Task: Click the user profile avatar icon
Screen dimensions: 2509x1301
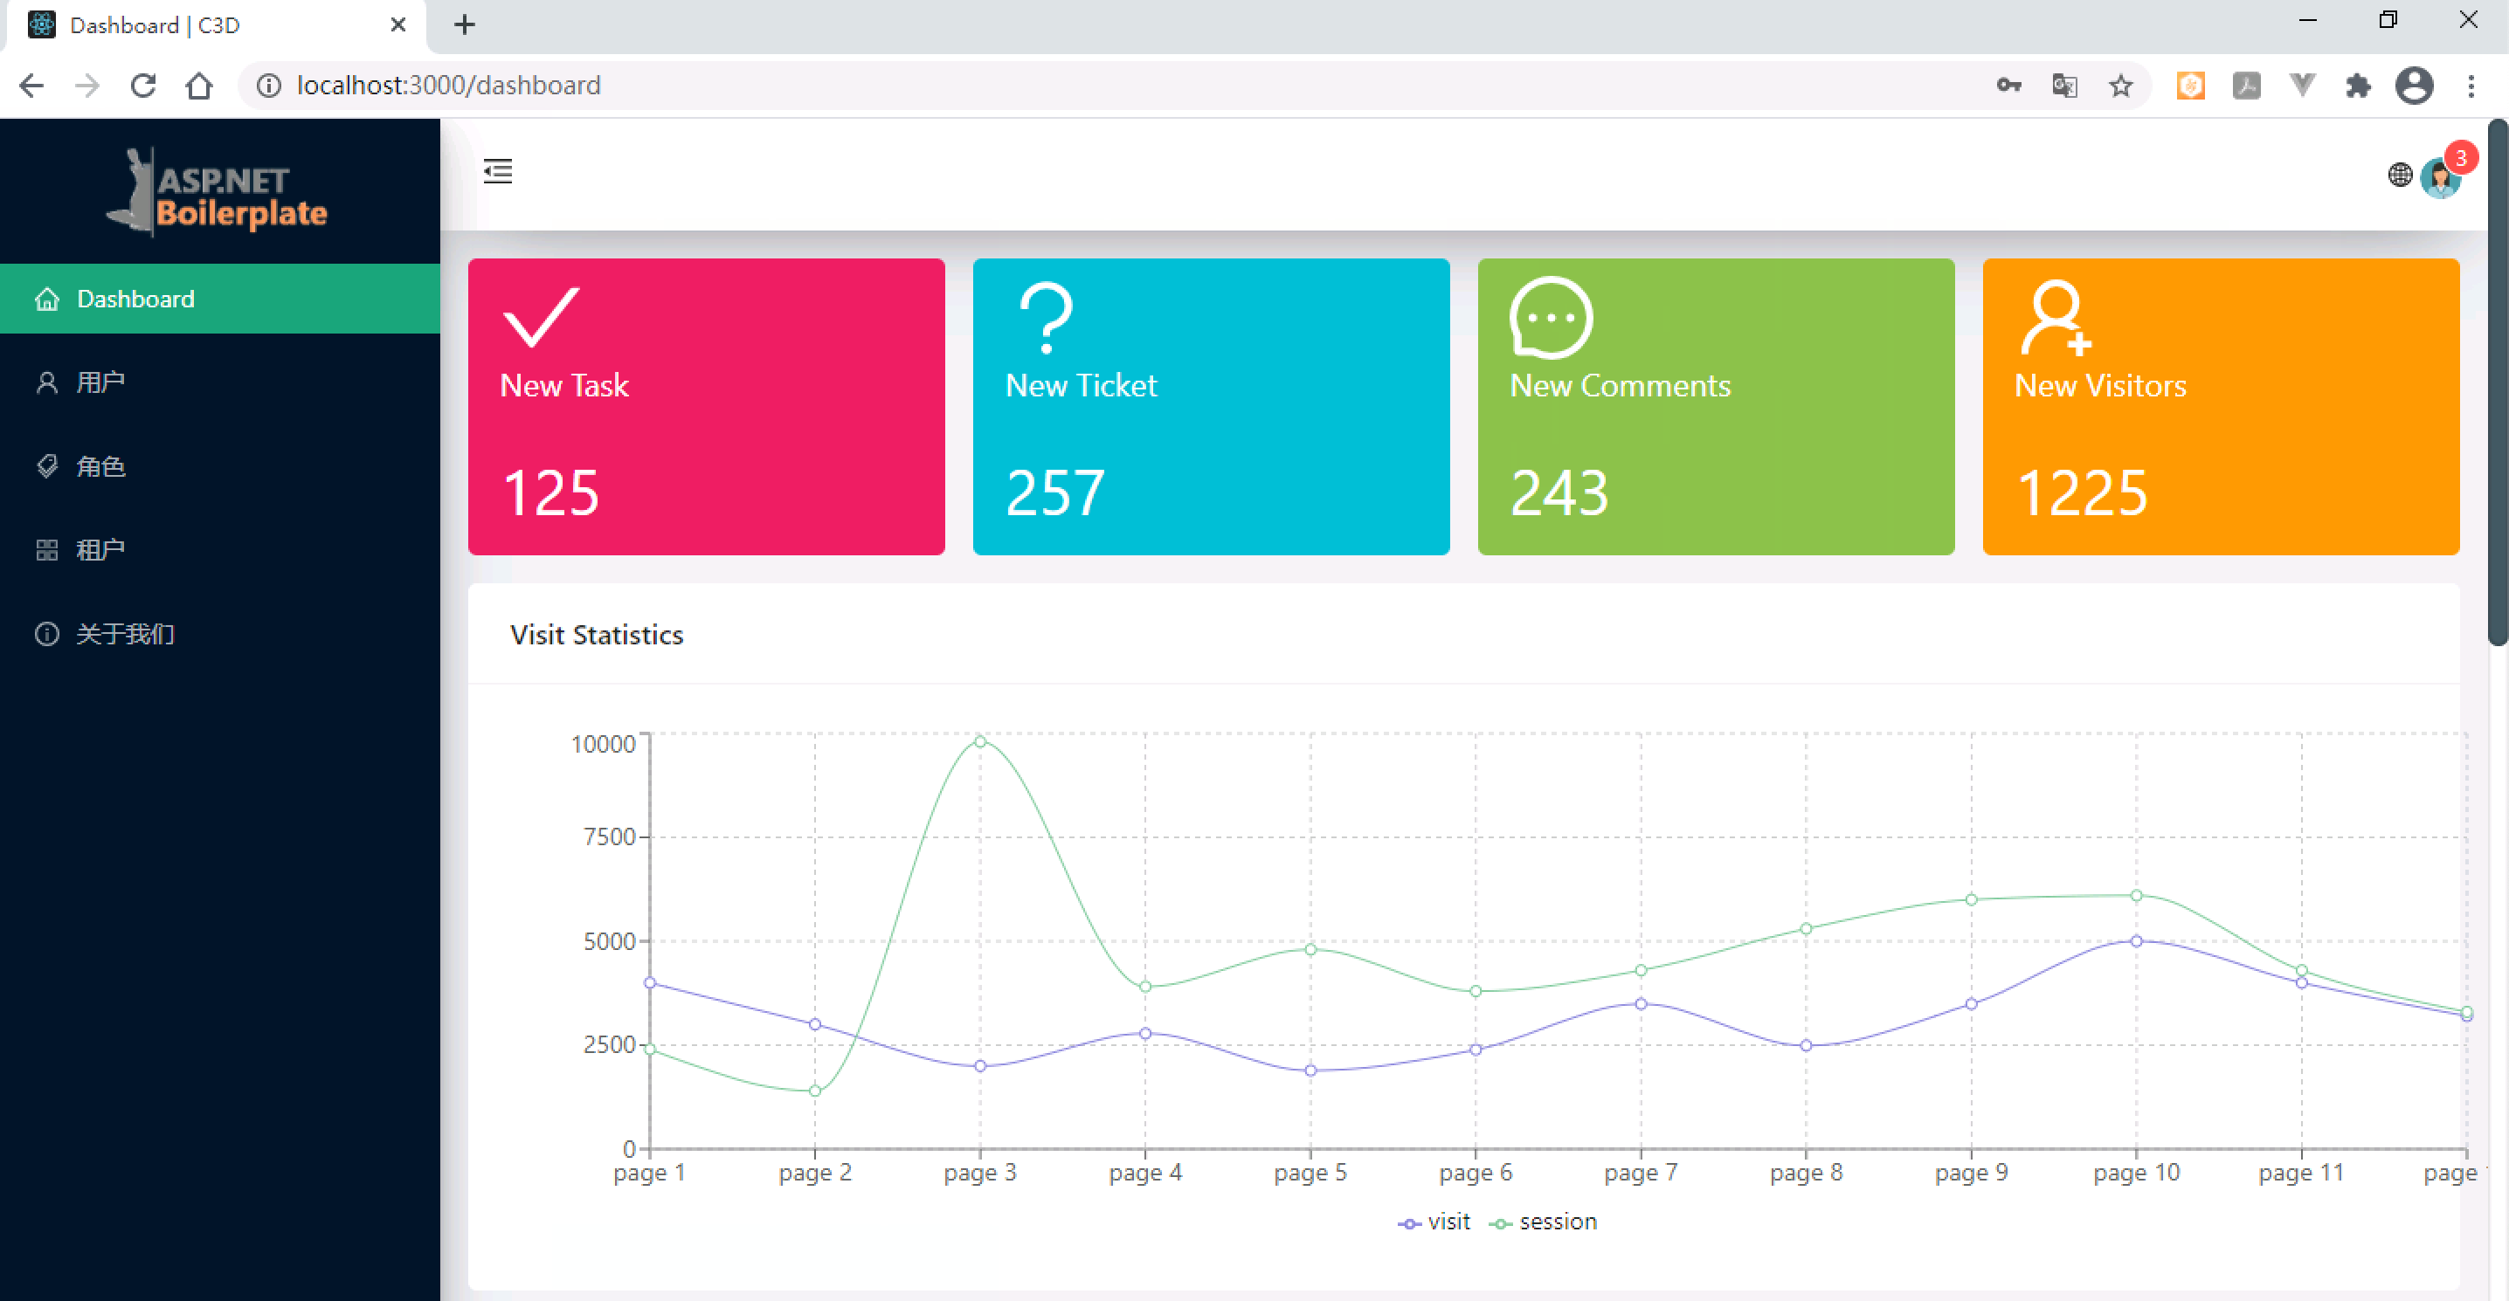Action: pyautogui.click(x=2441, y=175)
